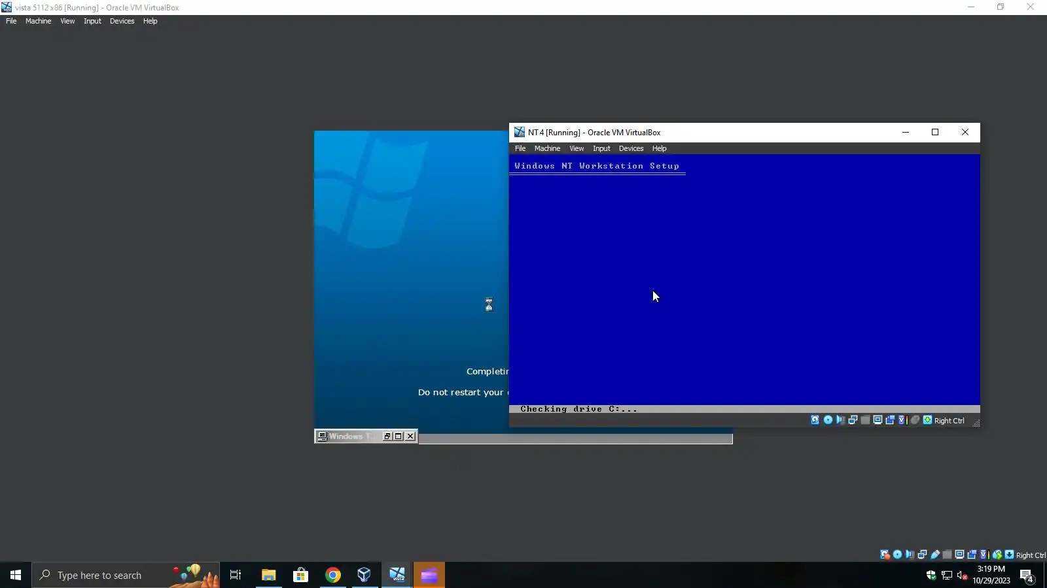Maximize the NT 4 VirtualBox window

coord(935,132)
